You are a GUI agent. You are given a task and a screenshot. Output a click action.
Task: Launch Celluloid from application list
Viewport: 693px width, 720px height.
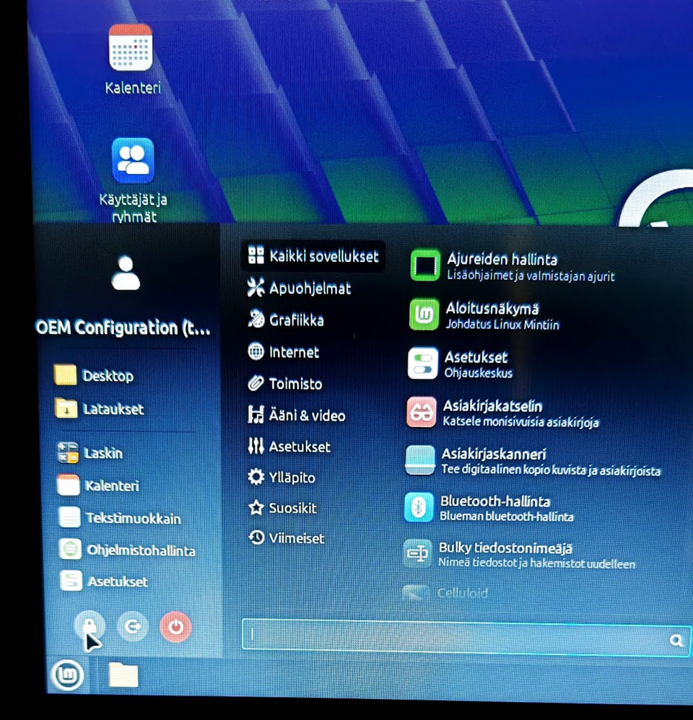click(x=446, y=593)
